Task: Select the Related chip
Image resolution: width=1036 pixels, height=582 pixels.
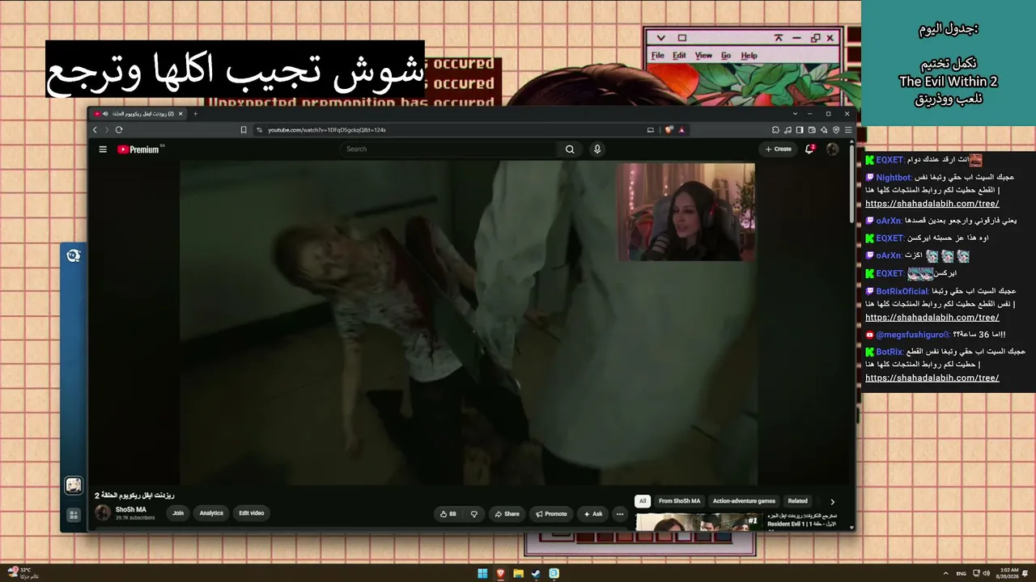Action: coord(798,501)
